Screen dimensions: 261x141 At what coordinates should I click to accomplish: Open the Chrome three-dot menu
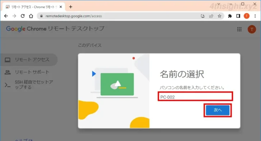pyautogui.click(x=255, y=16)
